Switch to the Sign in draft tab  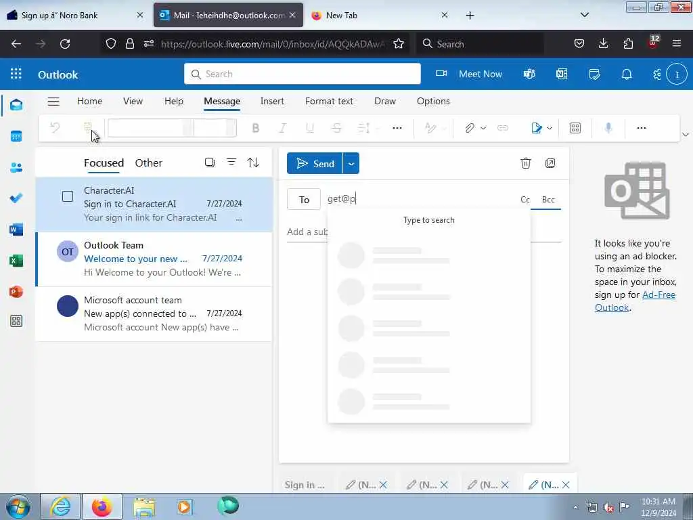coord(305,485)
